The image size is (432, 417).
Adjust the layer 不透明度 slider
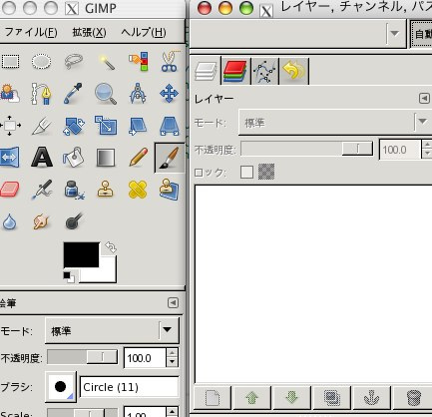point(306,149)
